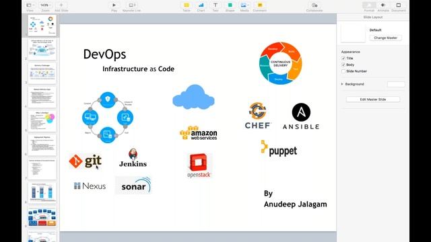Enable the Slide Number checkbox
The image size is (431, 242).
click(x=343, y=71)
